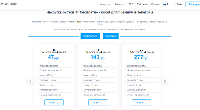Select the second carousel dot indicator
The width and height of the screenshot is (200, 110).
[100, 18]
